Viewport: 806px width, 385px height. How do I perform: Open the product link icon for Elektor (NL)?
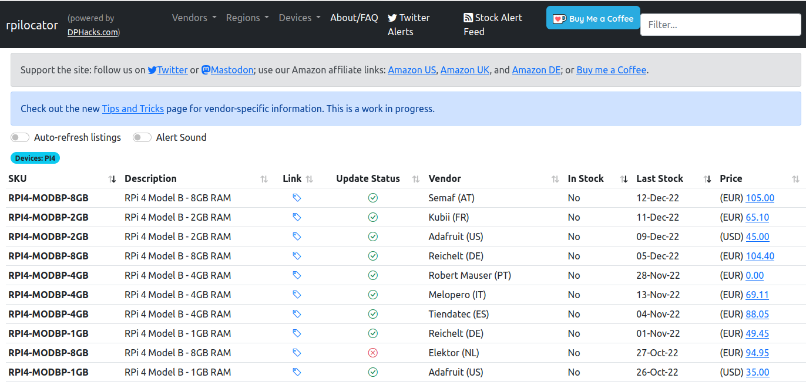click(297, 353)
